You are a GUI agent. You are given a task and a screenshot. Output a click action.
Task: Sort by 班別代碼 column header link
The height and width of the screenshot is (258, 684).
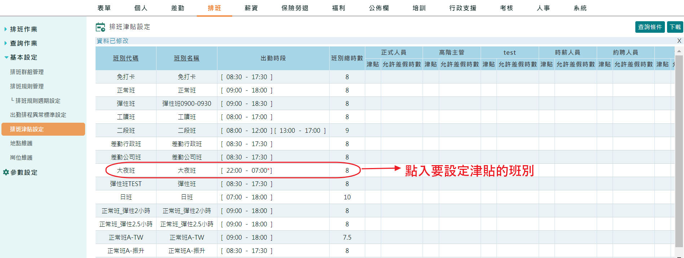coord(126,58)
